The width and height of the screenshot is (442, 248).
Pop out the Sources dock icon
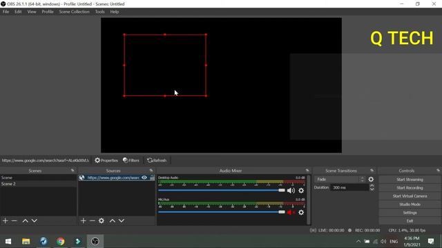(151, 170)
